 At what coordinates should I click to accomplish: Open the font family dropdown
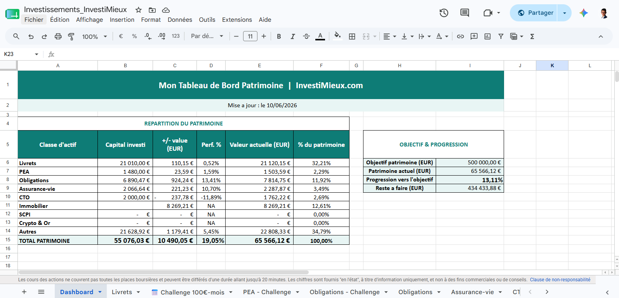click(207, 36)
